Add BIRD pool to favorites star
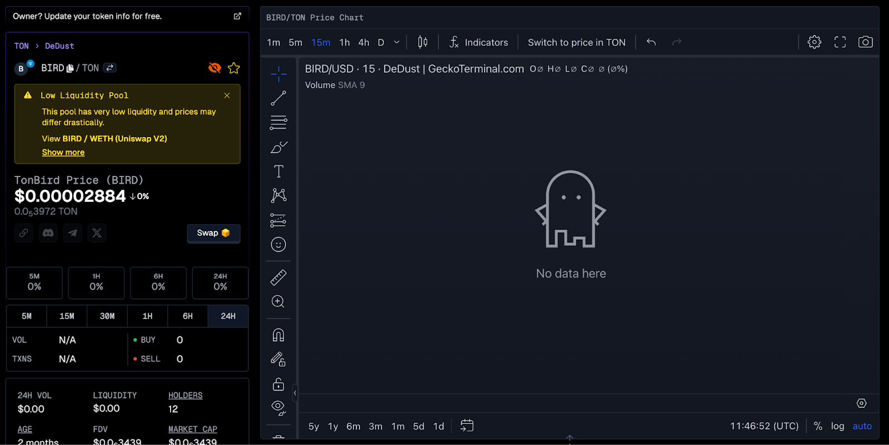Viewport: 889px width, 445px height. 234,68
